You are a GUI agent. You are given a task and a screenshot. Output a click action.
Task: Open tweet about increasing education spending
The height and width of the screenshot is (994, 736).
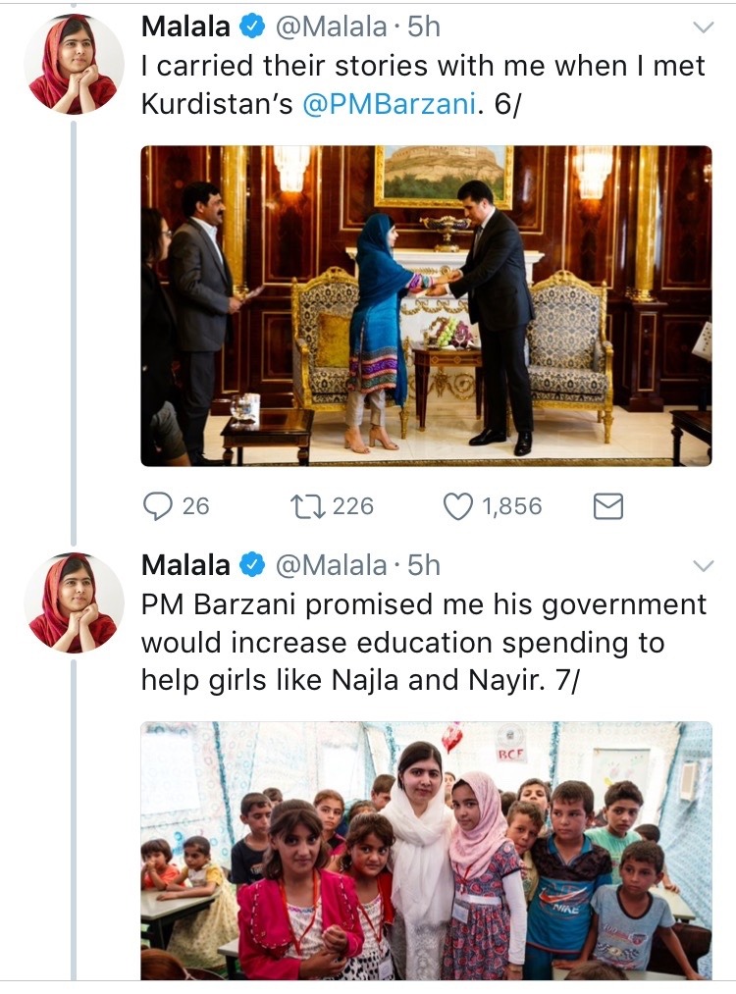pos(423,643)
